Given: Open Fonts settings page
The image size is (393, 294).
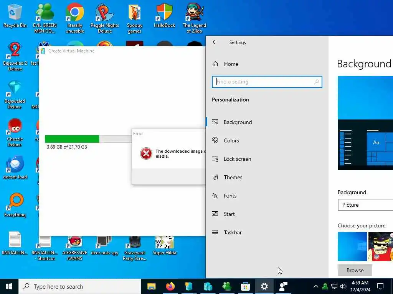Looking at the screenshot, I should (x=267, y=196).
